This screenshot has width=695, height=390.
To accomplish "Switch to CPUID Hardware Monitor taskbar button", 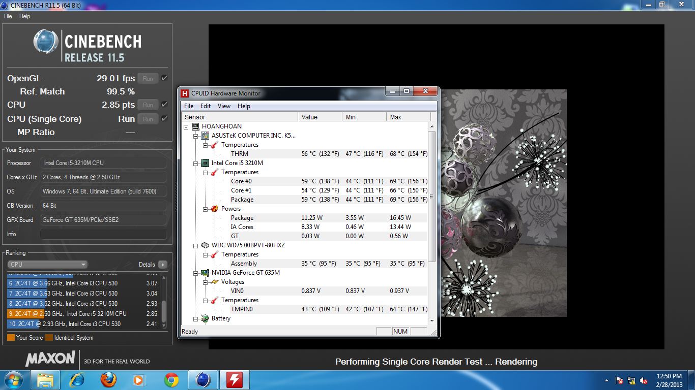I will [x=235, y=380].
